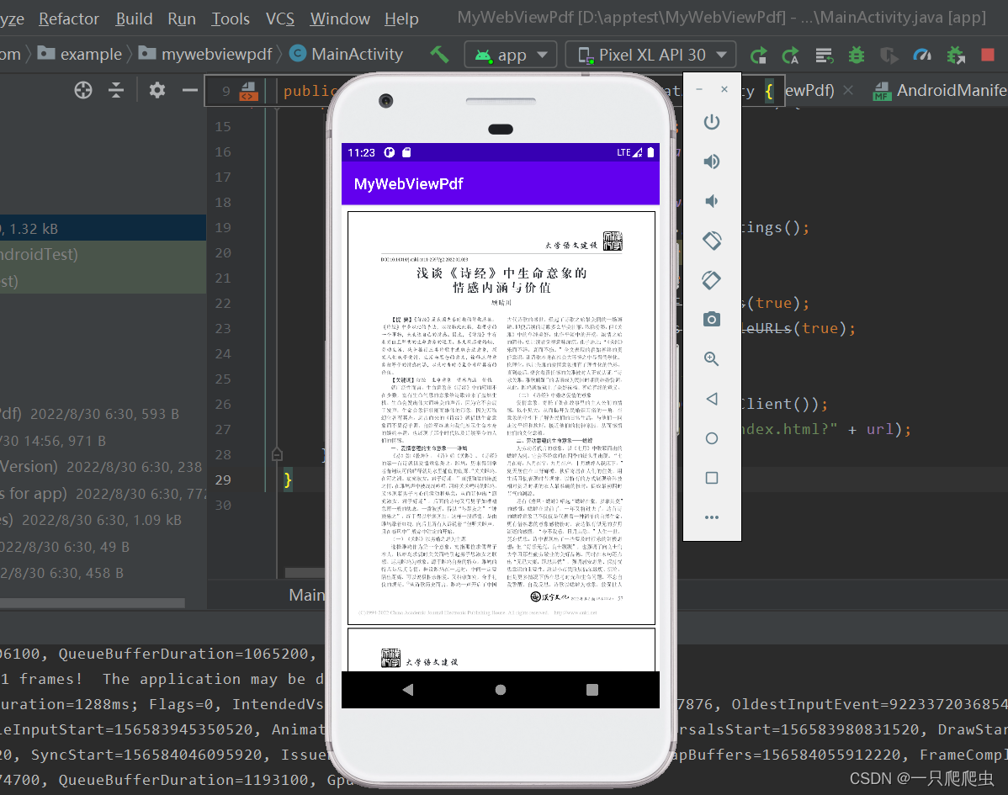Click the emulator sidebar Home circle icon
This screenshot has width=1008, height=795.
click(712, 438)
